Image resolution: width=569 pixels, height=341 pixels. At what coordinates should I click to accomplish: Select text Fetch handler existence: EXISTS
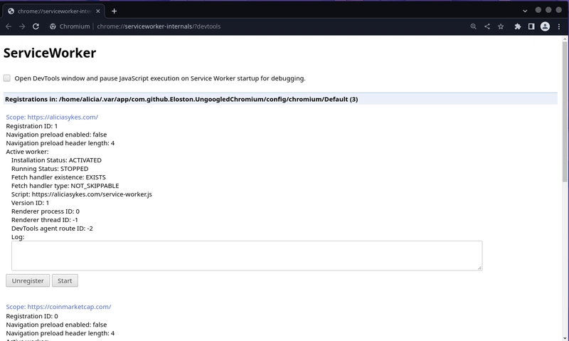pyautogui.click(x=58, y=177)
